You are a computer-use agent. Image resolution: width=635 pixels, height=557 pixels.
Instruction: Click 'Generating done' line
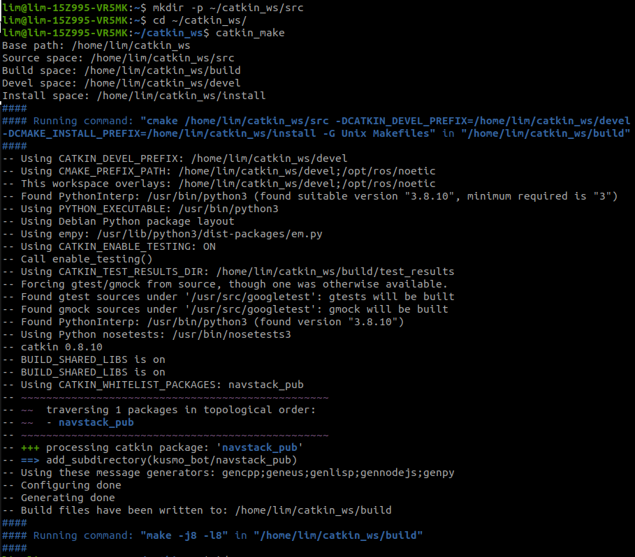tap(58, 497)
